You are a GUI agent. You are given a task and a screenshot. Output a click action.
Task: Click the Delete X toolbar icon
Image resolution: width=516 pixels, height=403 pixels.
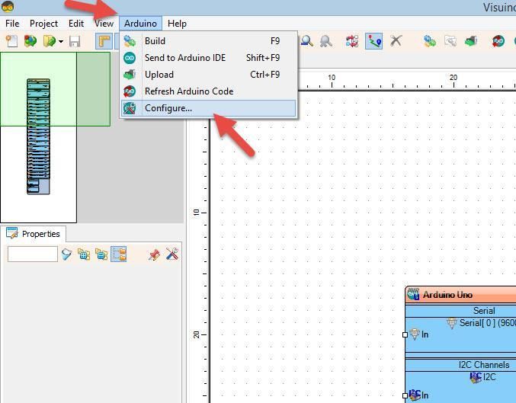(396, 41)
